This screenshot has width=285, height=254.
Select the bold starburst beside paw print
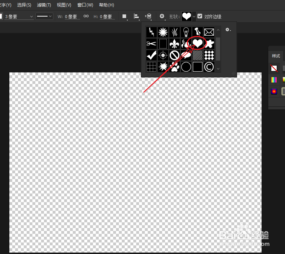point(163,67)
